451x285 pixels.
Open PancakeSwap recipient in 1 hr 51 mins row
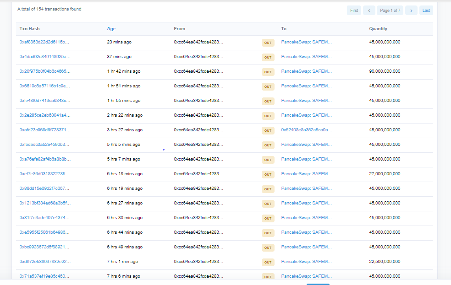coord(307,86)
